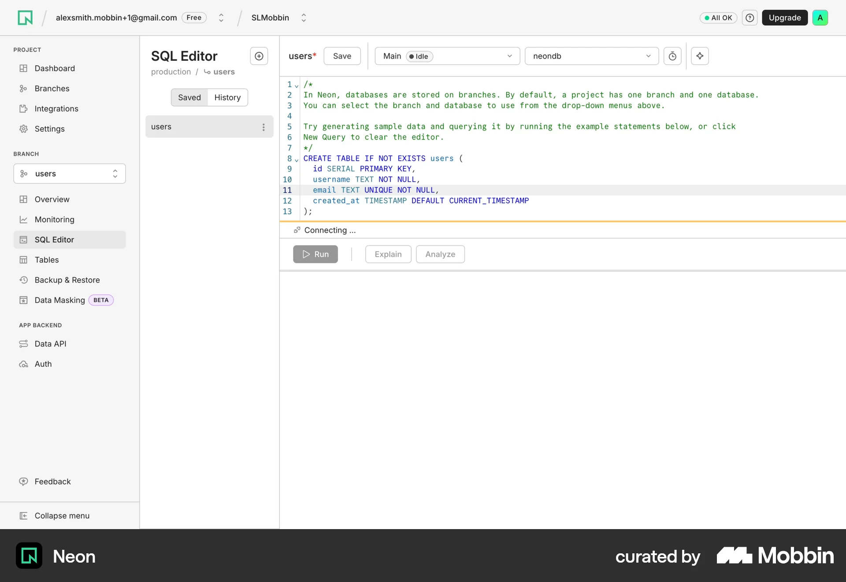Run the query

click(315, 254)
